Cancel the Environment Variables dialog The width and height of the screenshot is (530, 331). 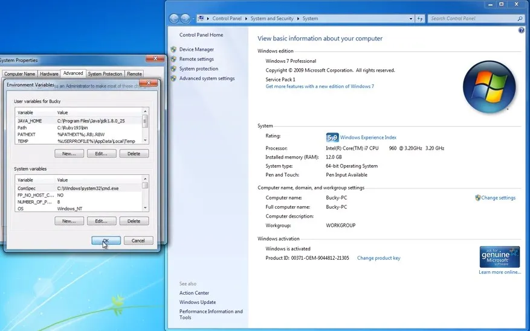point(138,241)
